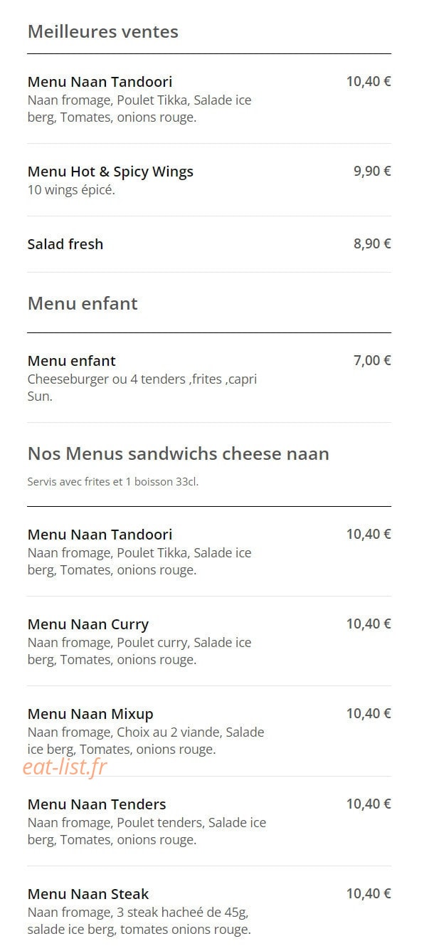Click the Cheeseburger ou 4 tenders description

coord(142,388)
